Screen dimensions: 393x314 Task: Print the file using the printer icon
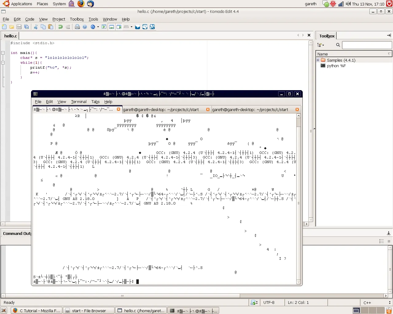[x=77, y=27]
